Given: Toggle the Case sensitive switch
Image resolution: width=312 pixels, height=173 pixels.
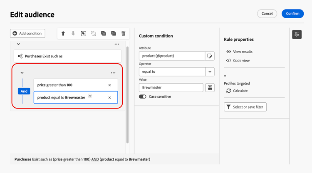Looking at the screenshot, I should tap(143, 96).
